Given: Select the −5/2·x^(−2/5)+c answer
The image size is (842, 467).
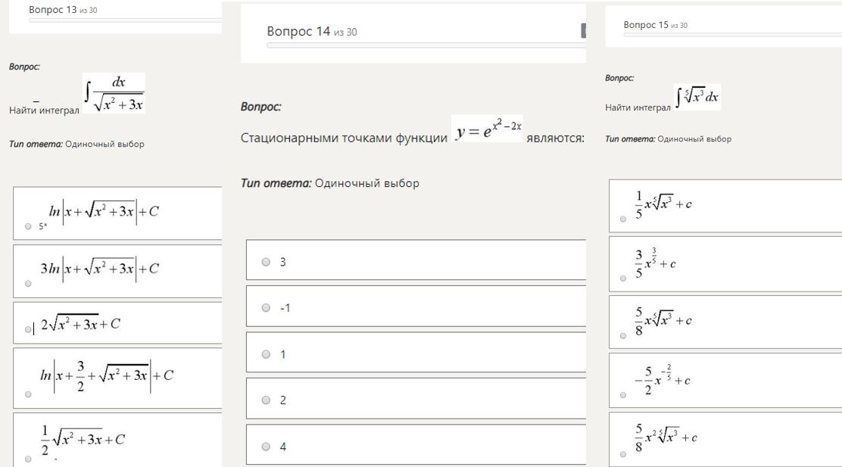Looking at the screenshot, I should pyautogui.click(x=623, y=394).
